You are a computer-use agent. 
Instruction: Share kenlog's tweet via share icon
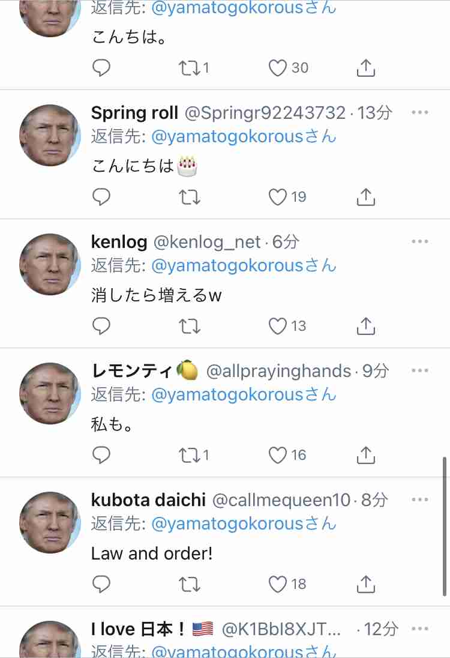(x=366, y=326)
